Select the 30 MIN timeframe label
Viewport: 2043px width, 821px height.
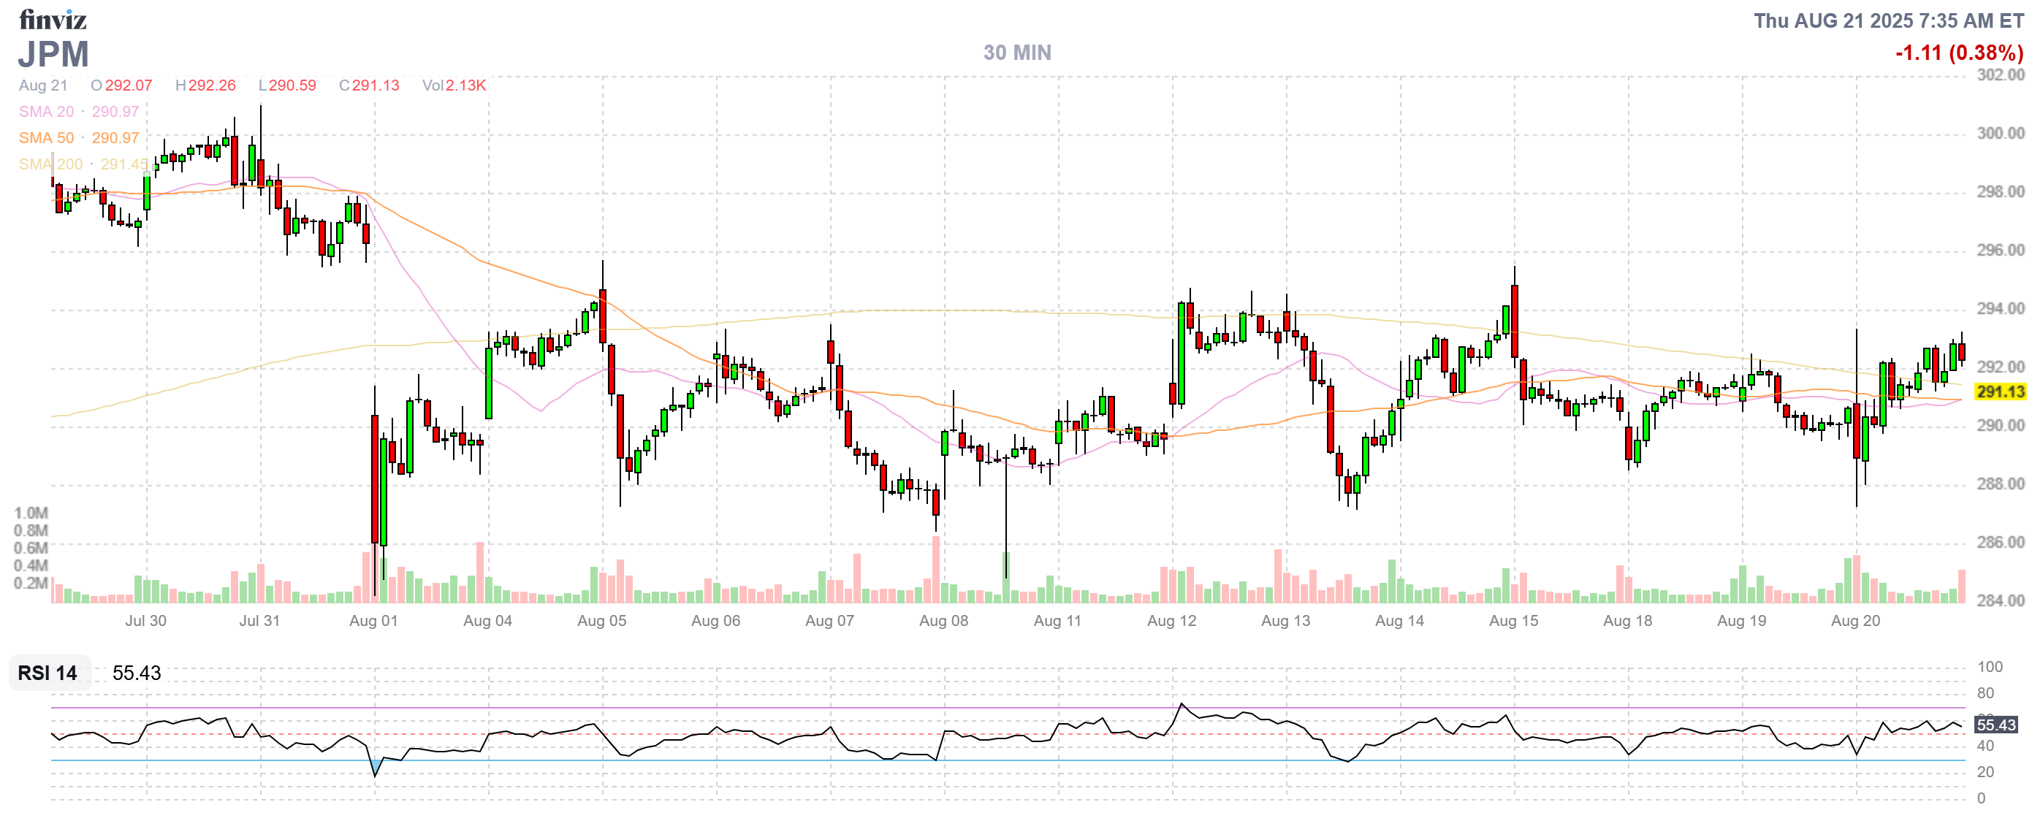[1016, 53]
